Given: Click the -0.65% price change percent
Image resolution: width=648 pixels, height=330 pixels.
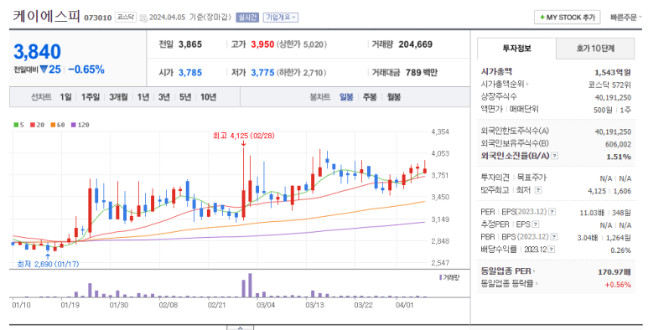Looking at the screenshot, I should tap(86, 70).
